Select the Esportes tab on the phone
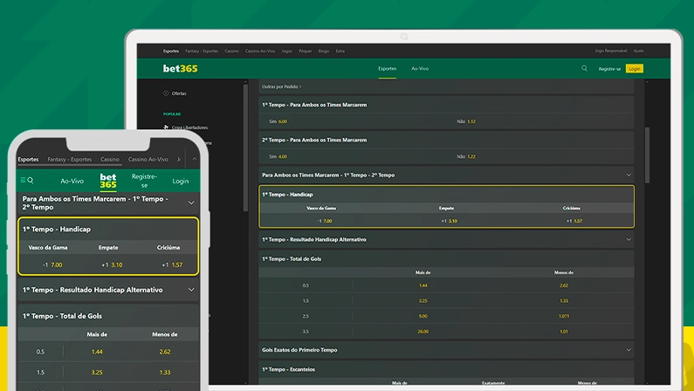694x391 pixels. (x=28, y=159)
